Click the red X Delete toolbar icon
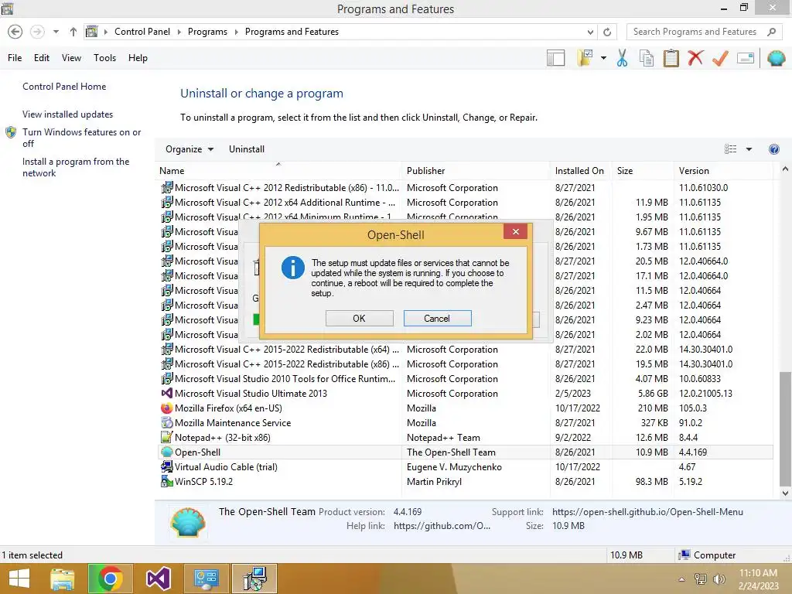This screenshot has height=594, width=792. [x=695, y=57]
